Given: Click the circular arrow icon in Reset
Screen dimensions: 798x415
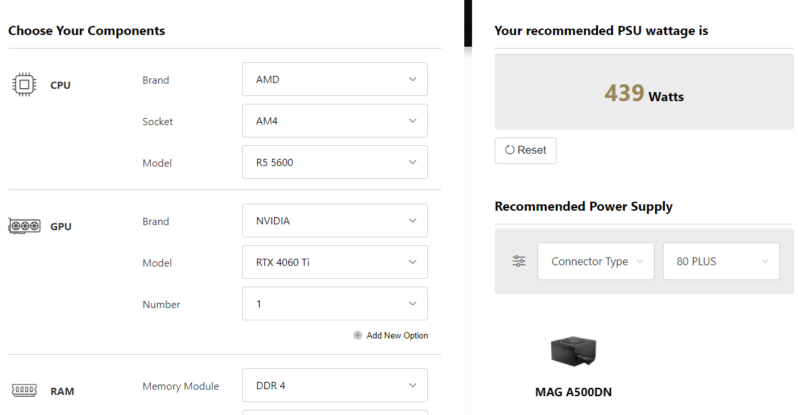Looking at the screenshot, I should 510,150.
